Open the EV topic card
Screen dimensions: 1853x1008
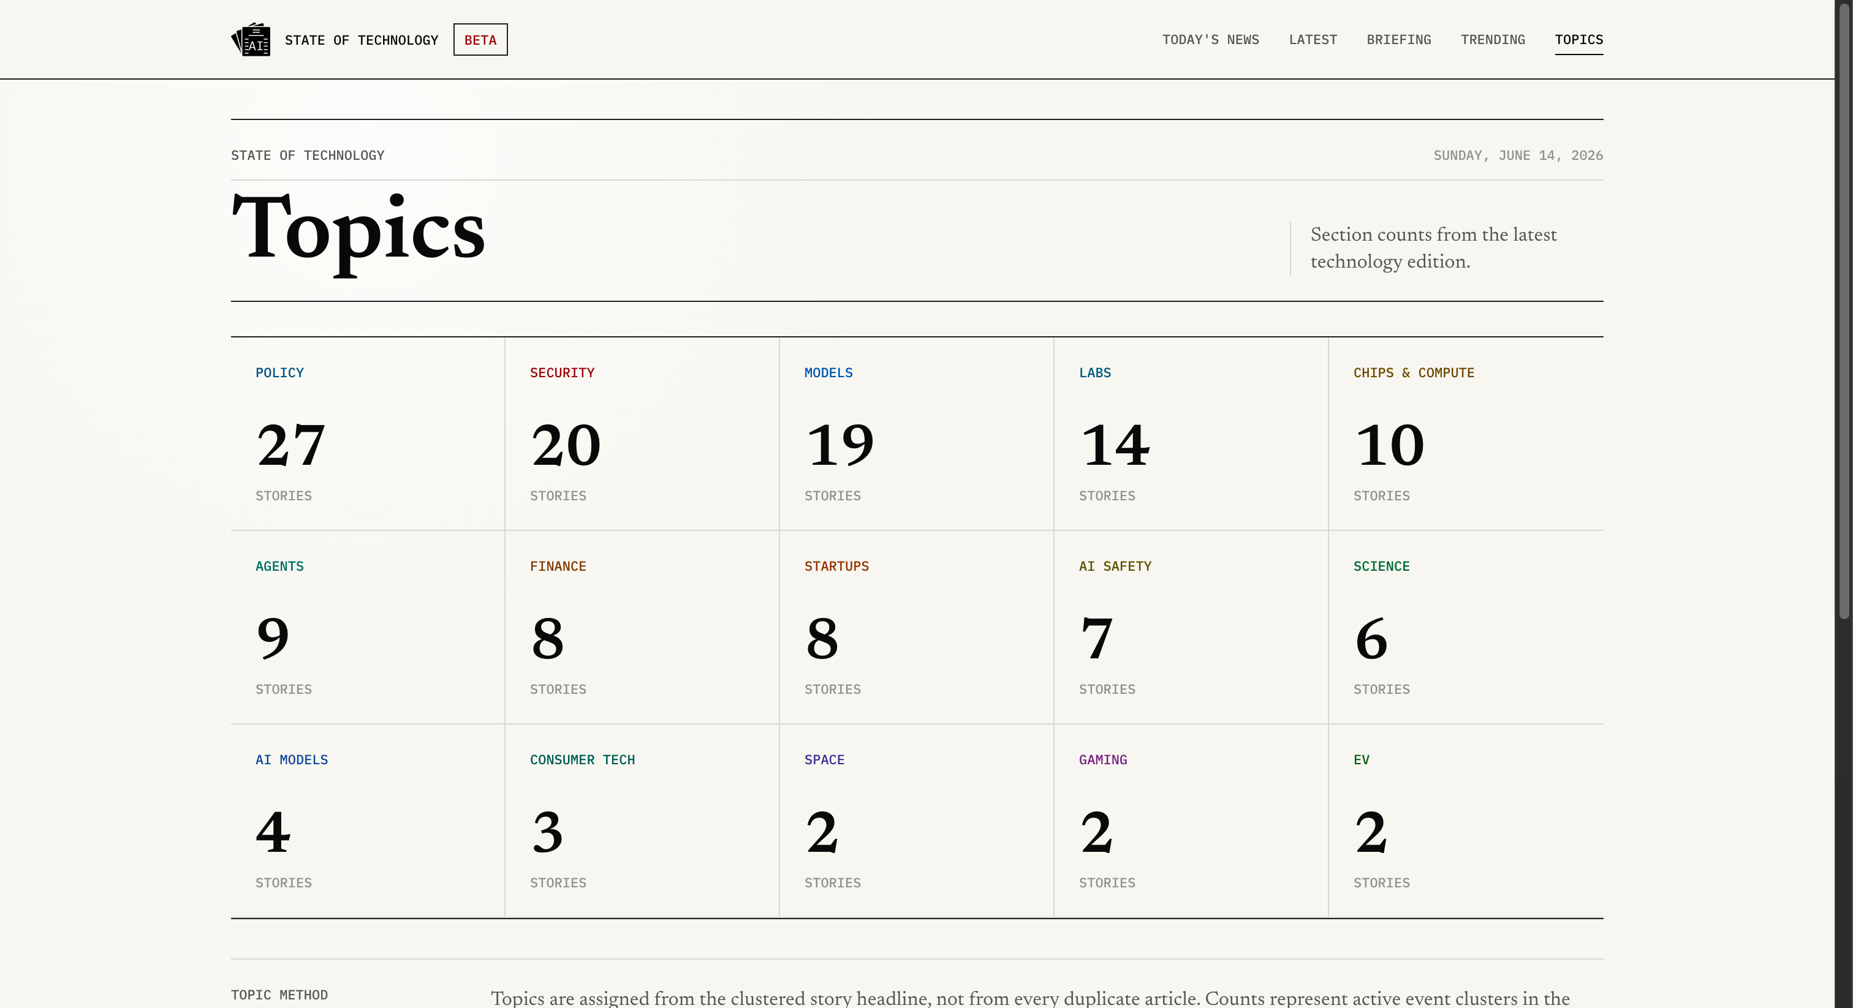(1466, 821)
